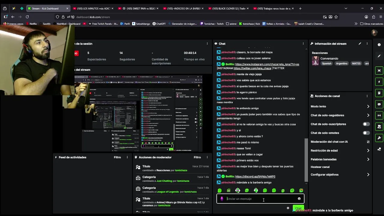Open Acciones de moderador three-dot menu
Viewport: 384px width, 216px height.
point(207,157)
